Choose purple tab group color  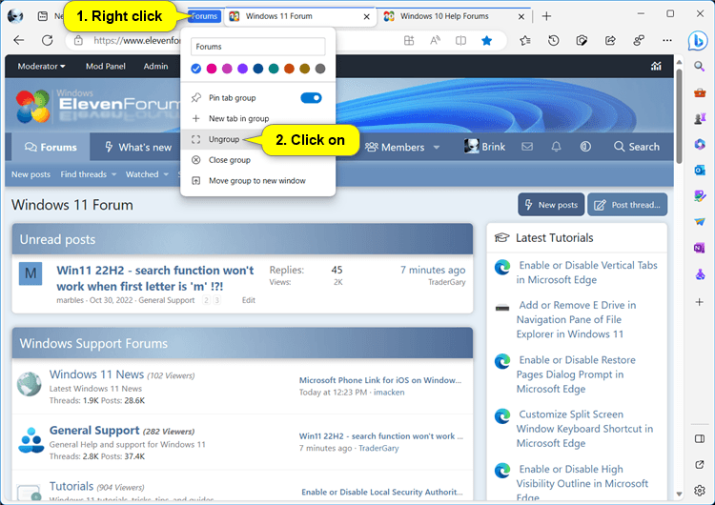click(242, 69)
